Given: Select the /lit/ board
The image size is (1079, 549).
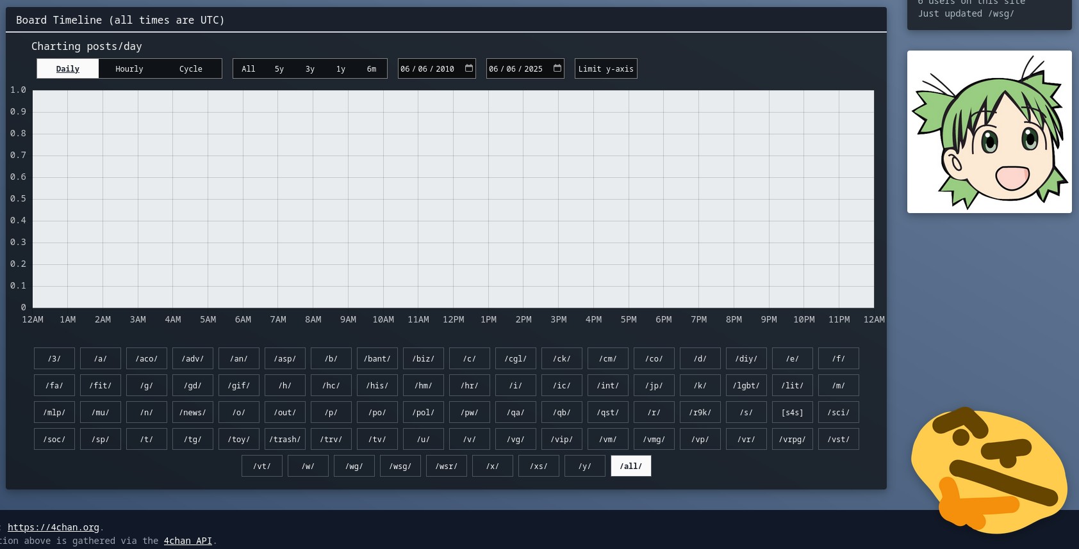Looking at the screenshot, I should click(x=793, y=385).
